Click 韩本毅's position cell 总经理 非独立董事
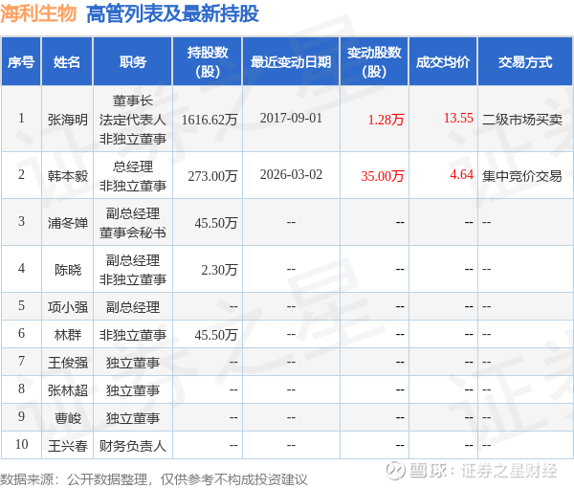This screenshot has height=488, width=574. tap(133, 176)
